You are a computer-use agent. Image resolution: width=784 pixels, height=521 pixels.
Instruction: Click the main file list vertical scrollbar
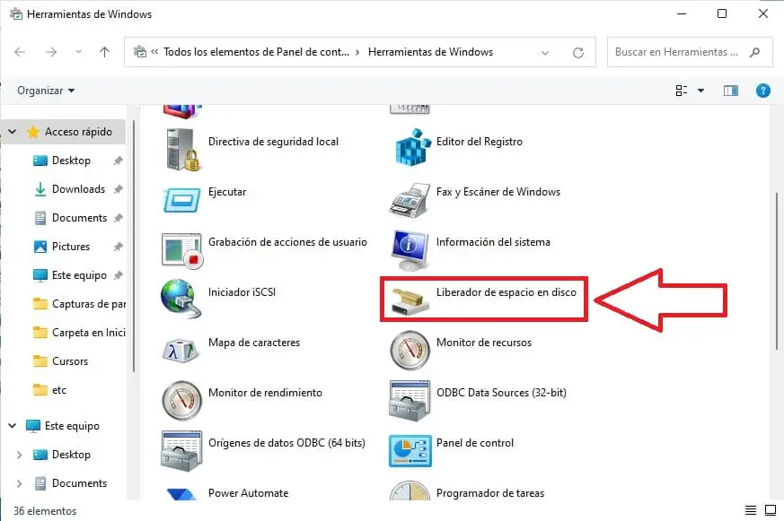pyautogui.click(x=777, y=271)
